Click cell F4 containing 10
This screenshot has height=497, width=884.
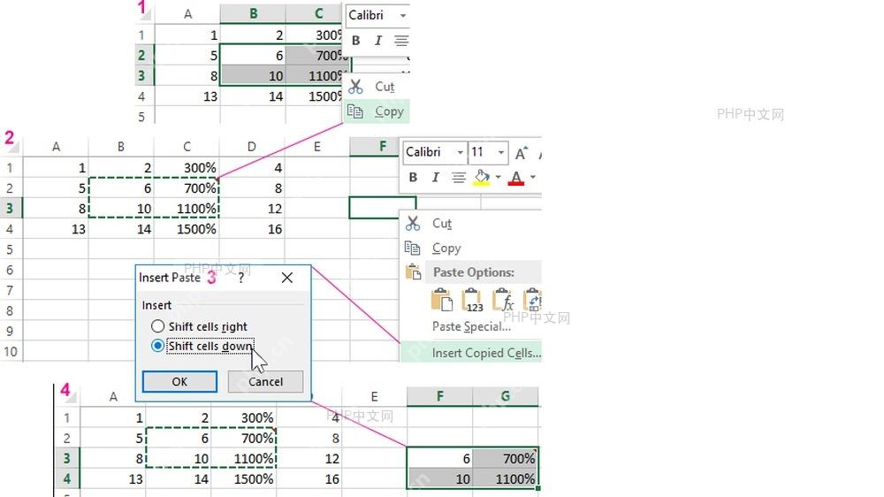tap(439, 479)
